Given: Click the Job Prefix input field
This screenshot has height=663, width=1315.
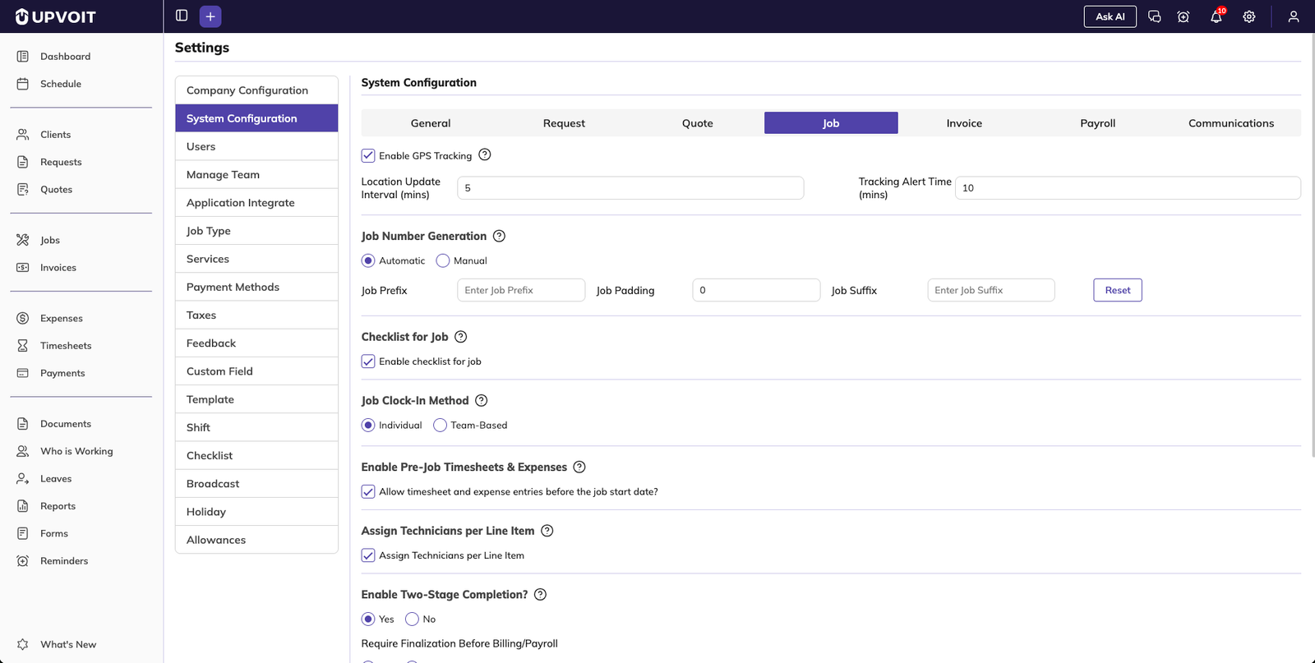Looking at the screenshot, I should (520, 290).
